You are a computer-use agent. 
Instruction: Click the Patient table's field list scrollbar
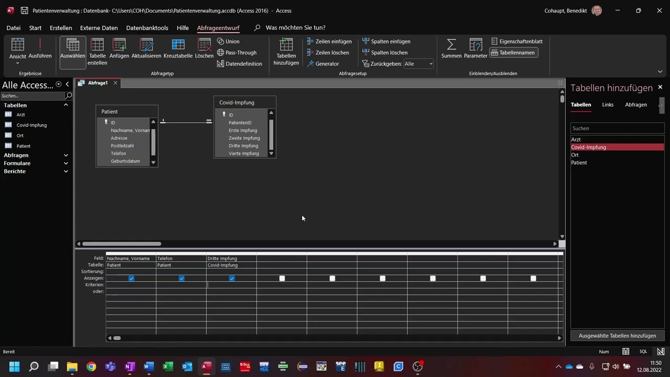[153, 141]
